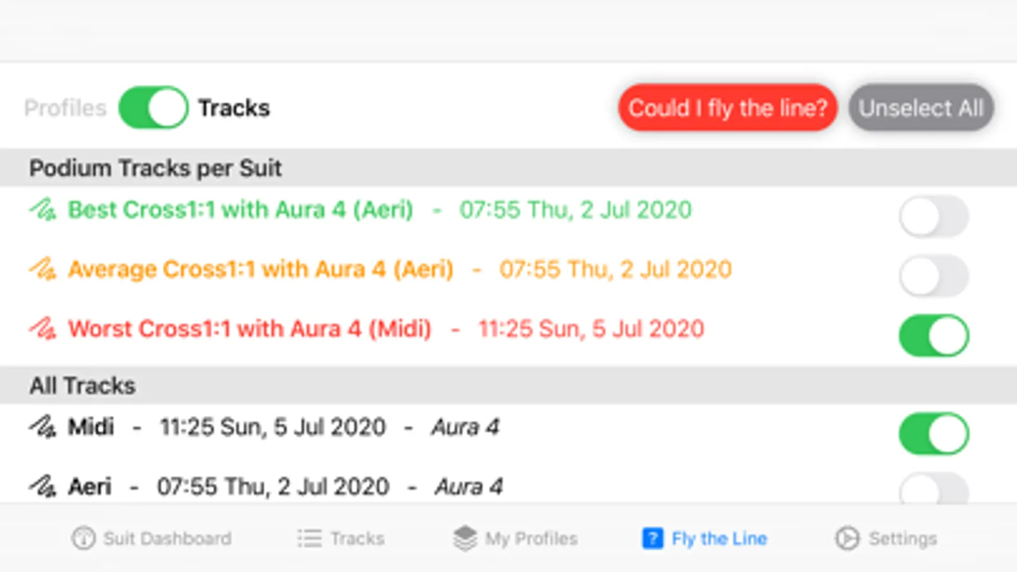Click the track icon beside Midi row

[43, 427]
